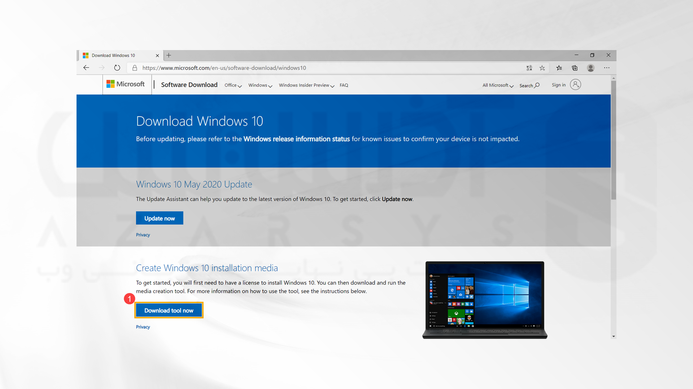Viewport: 693px width, 389px height.
Task: Open the Collections icon
Action: 575,68
